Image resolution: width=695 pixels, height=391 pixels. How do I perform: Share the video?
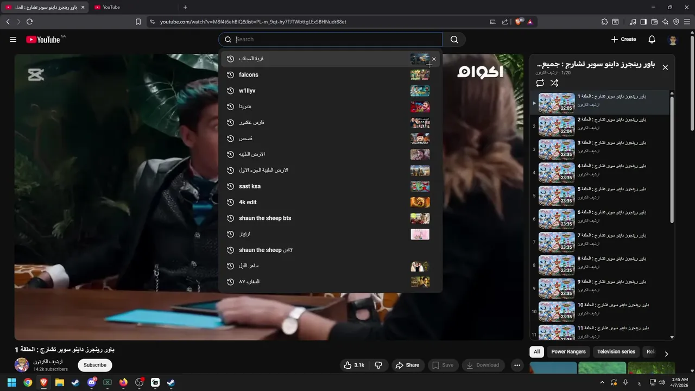pyautogui.click(x=407, y=365)
